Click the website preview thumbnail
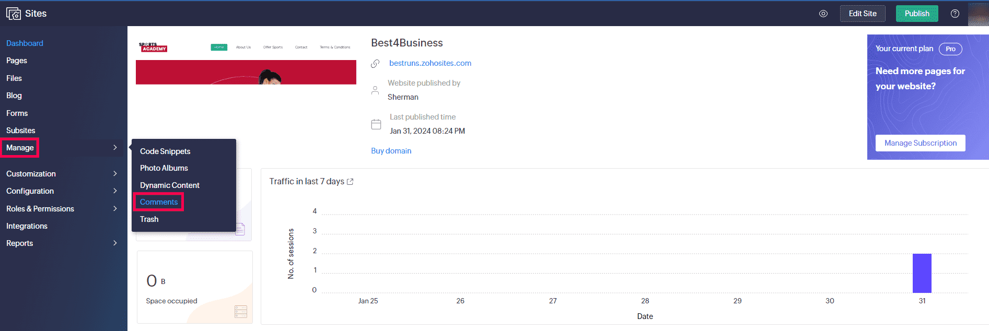This screenshot has height=331, width=989. click(246, 62)
